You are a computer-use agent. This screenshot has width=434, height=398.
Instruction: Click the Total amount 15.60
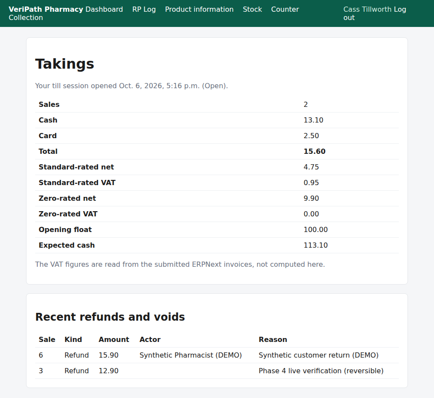314,151
